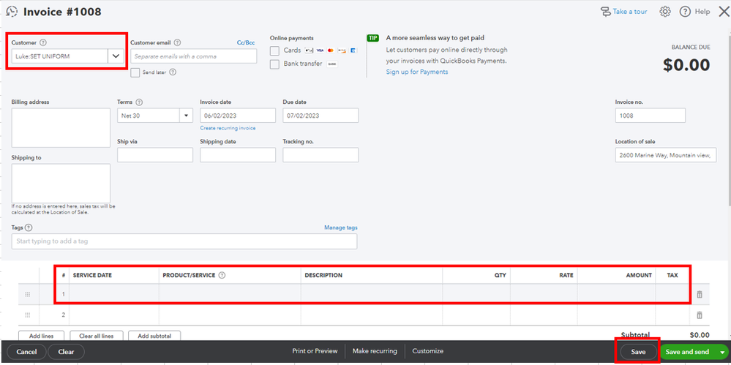This screenshot has height=365, width=731.
Task: Click the Take a tour icon
Action: pyautogui.click(x=605, y=12)
